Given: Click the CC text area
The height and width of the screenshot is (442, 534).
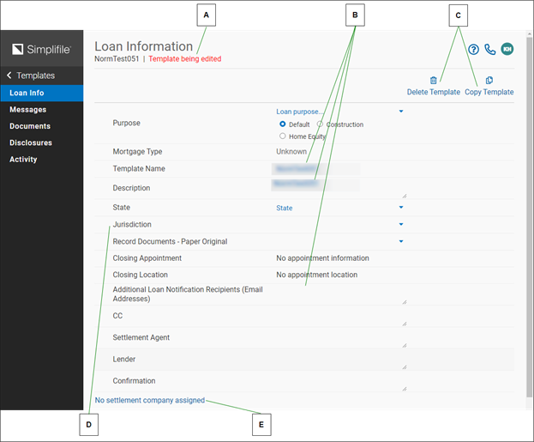Looking at the screenshot, I should tap(339, 316).
